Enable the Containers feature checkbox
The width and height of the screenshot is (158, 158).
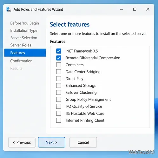pos(59,65)
